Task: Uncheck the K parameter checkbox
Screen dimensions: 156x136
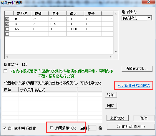Action: [7, 24]
